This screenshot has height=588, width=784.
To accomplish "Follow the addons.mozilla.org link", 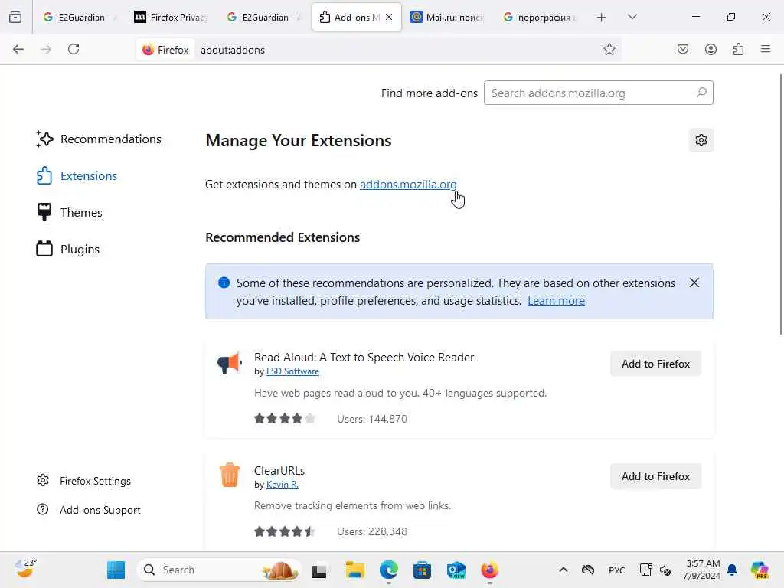I will (x=408, y=185).
